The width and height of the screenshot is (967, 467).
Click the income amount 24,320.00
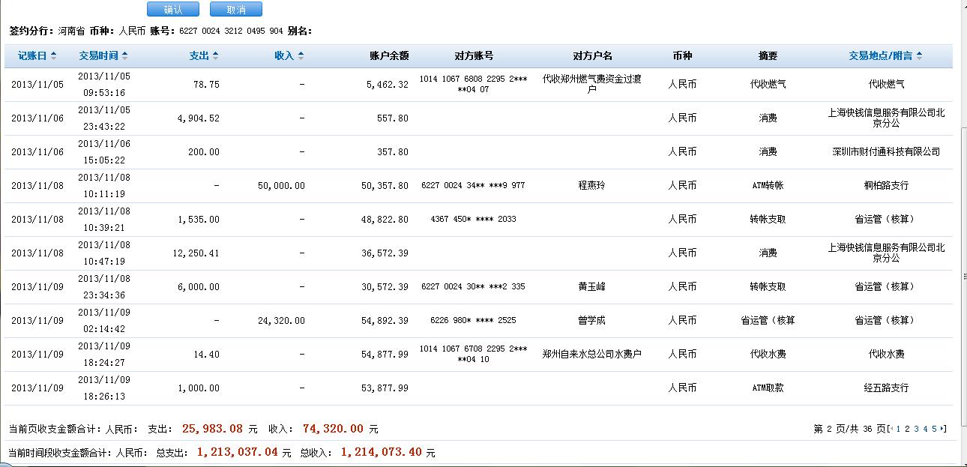pyautogui.click(x=280, y=321)
